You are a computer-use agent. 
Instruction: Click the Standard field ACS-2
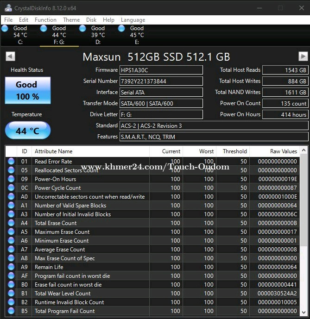click(214, 125)
